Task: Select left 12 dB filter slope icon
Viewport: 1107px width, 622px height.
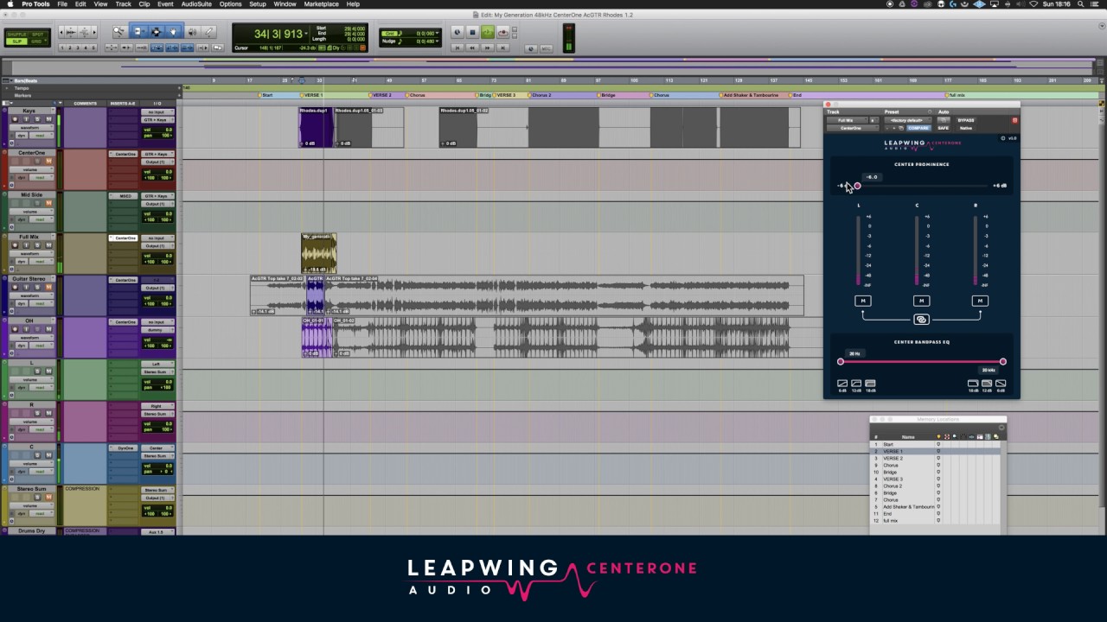Action: click(x=856, y=384)
